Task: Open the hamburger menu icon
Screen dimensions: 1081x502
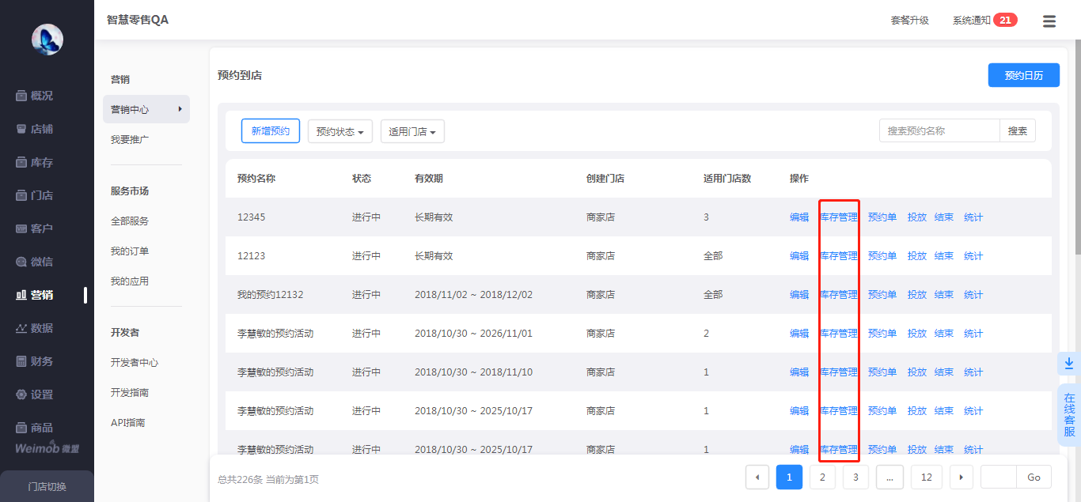Action: click(x=1049, y=21)
